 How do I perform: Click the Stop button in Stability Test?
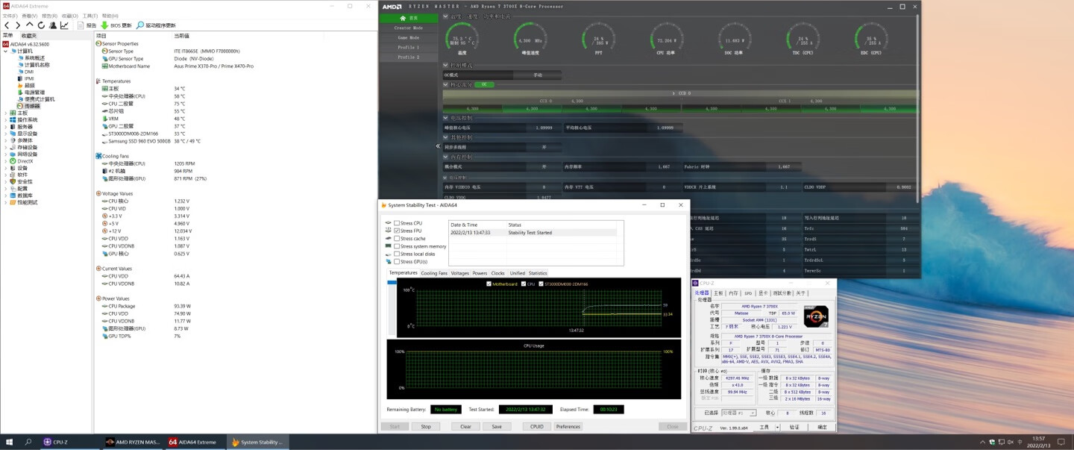pyautogui.click(x=426, y=427)
